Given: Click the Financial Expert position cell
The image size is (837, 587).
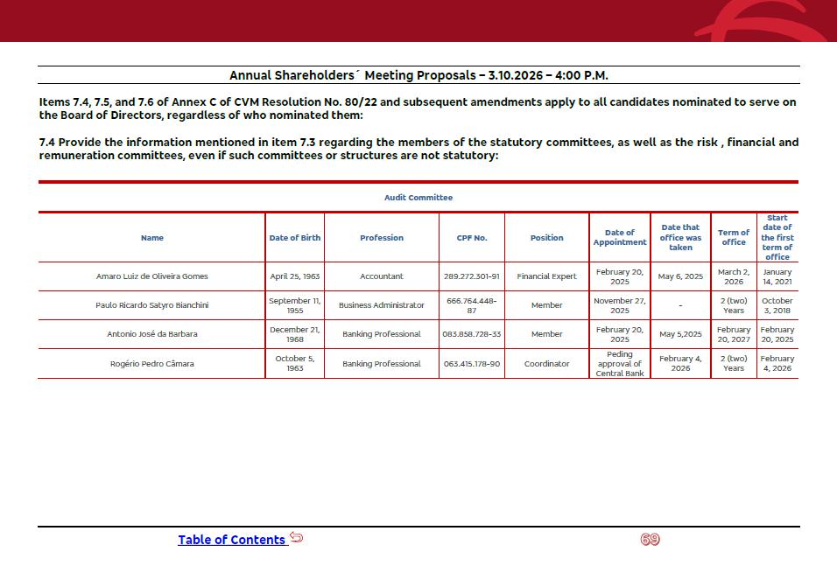Looking at the screenshot, I should tap(547, 276).
